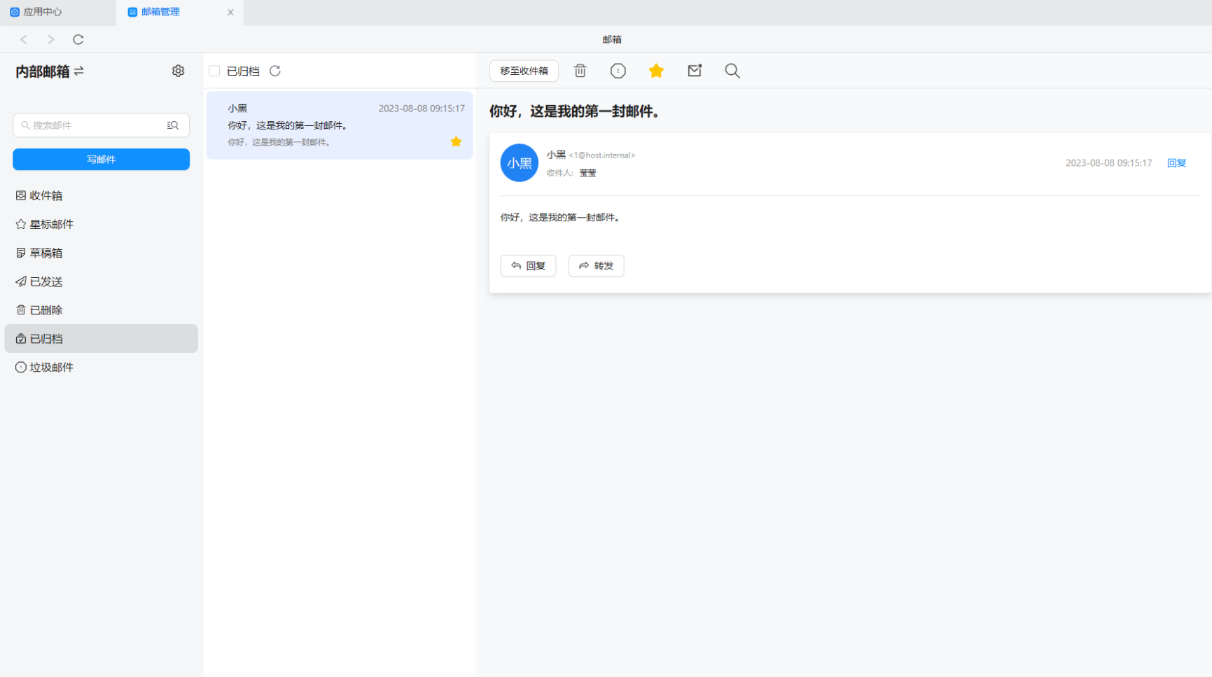
Task: Refresh the archived mail list
Action: pyautogui.click(x=275, y=71)
